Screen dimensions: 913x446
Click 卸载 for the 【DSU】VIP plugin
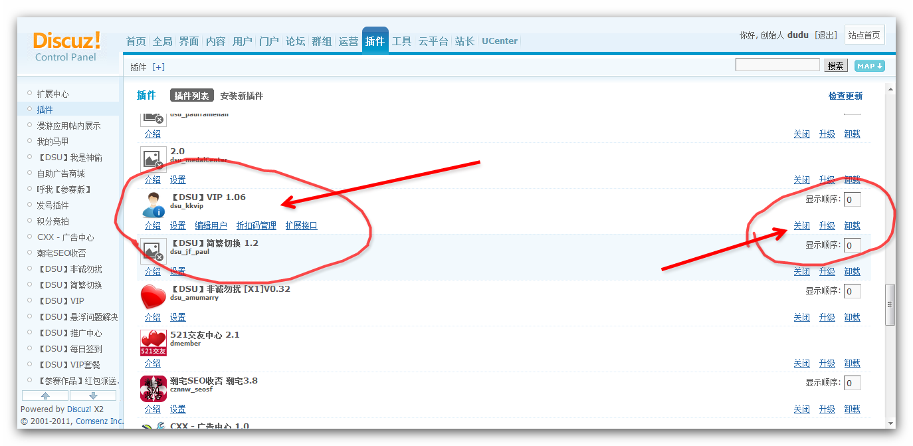tap(852, 226)
